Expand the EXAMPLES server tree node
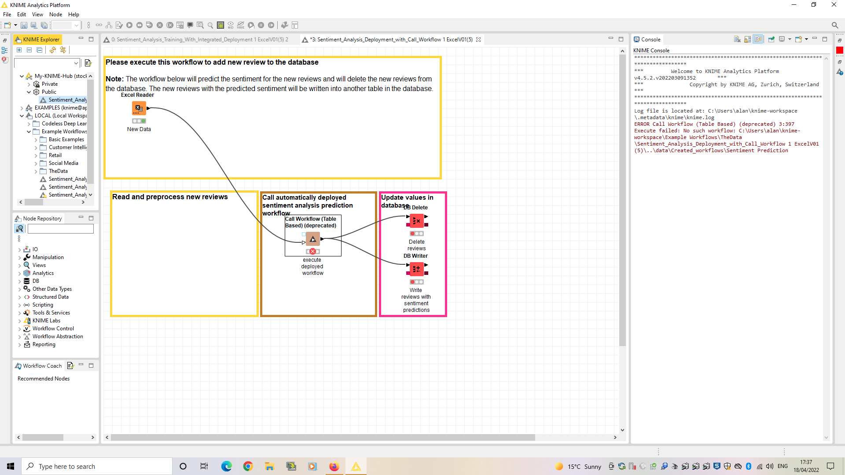Image resolution: width=845 pixels, height=475 pixels. [x=22, y=108]
